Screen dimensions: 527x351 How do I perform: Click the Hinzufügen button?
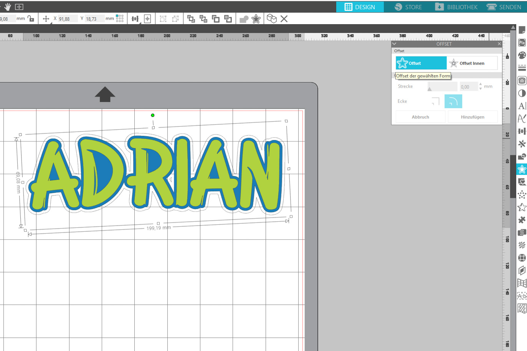tap(472, 117)
